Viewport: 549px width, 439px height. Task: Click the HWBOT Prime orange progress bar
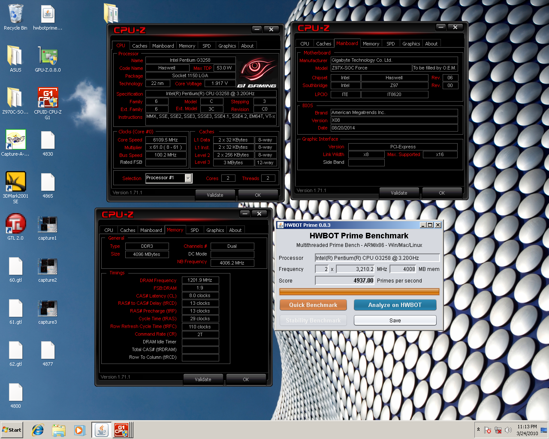click(x=359, y=292)
